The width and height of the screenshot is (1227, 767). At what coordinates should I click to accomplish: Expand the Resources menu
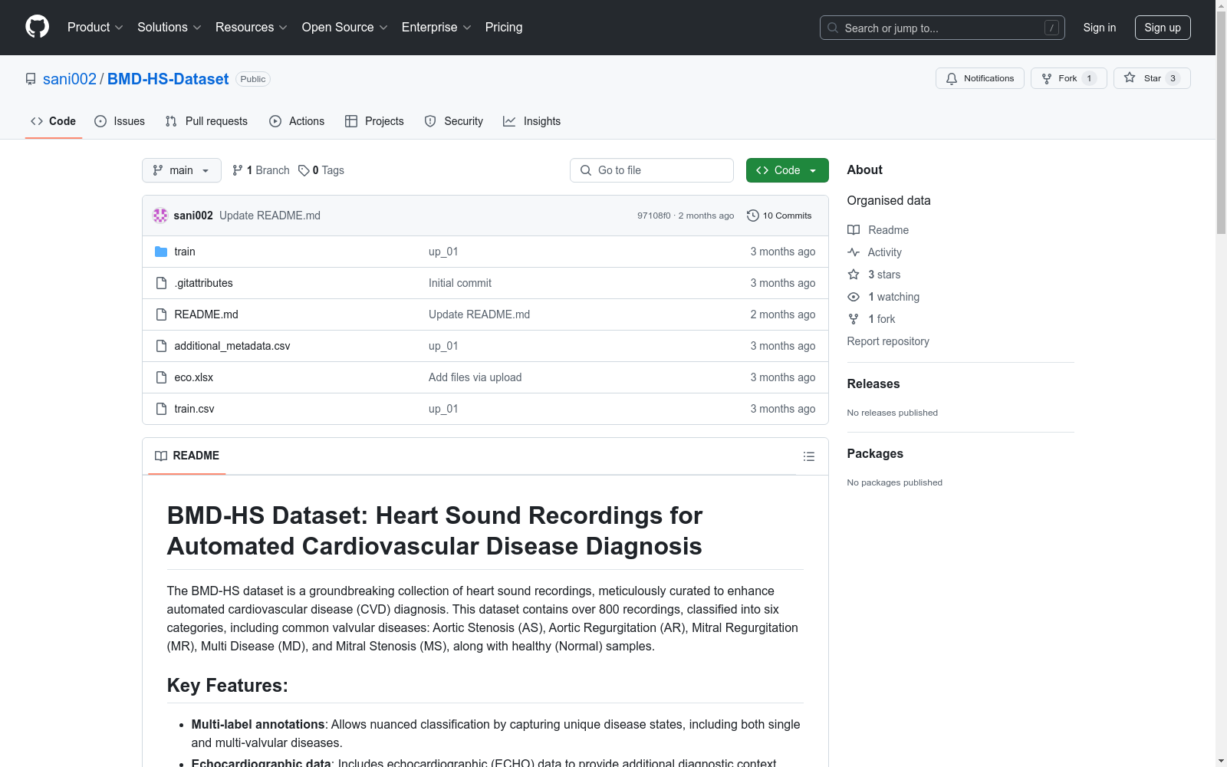point(252,28)
